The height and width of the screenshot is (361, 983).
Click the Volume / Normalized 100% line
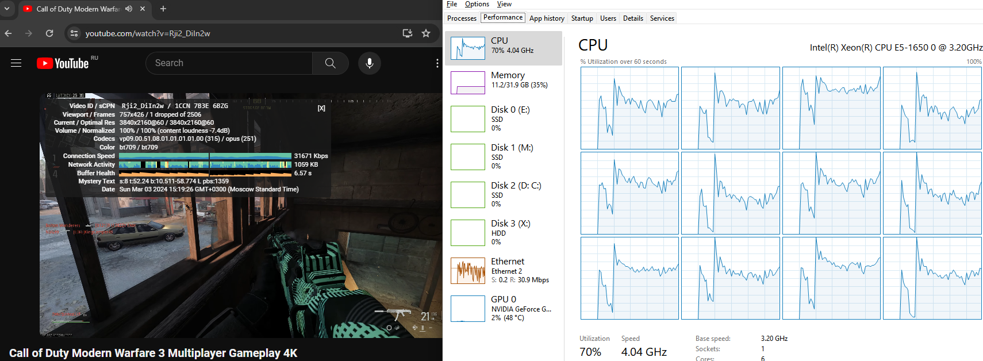pos(174,130)
